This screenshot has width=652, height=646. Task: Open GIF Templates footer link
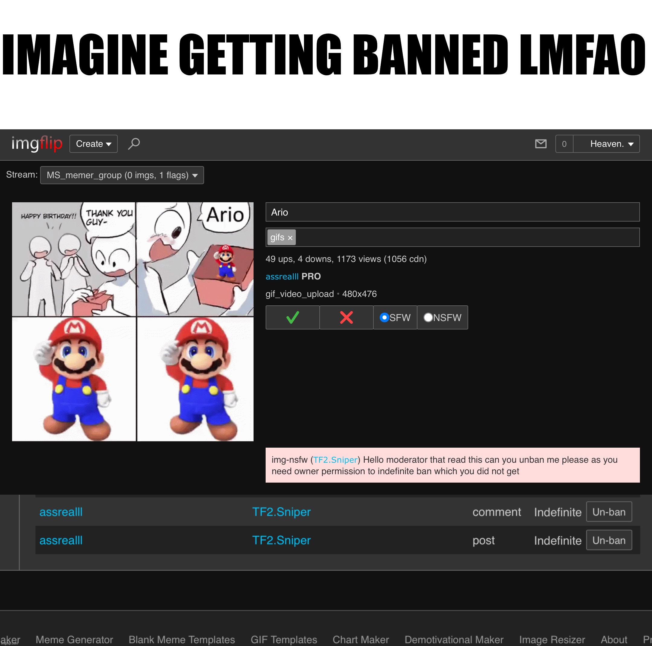[x=284, y=639]
